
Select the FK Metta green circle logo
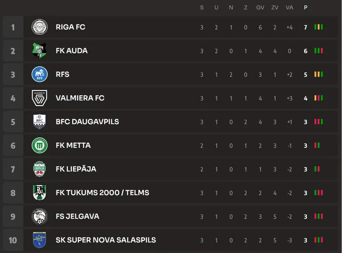[40, 145]
